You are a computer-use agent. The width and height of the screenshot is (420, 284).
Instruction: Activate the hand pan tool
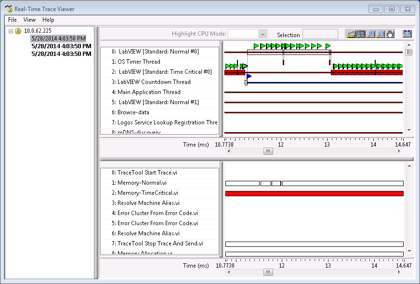point(390,34)
